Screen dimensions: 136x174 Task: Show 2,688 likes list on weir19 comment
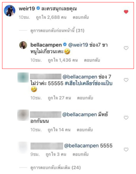(51, 17)
